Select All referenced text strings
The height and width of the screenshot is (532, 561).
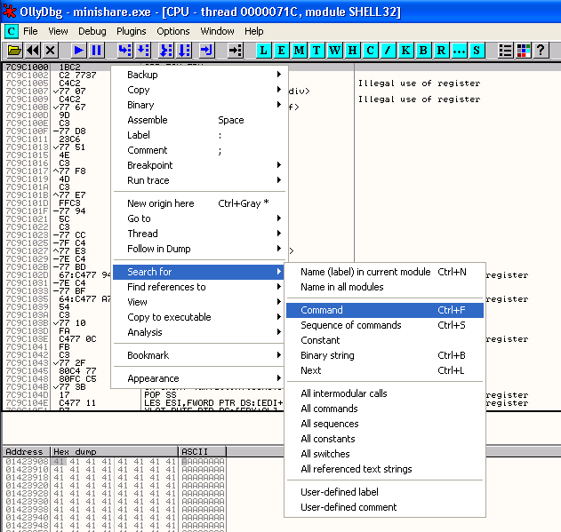click(x=385, y=469)
